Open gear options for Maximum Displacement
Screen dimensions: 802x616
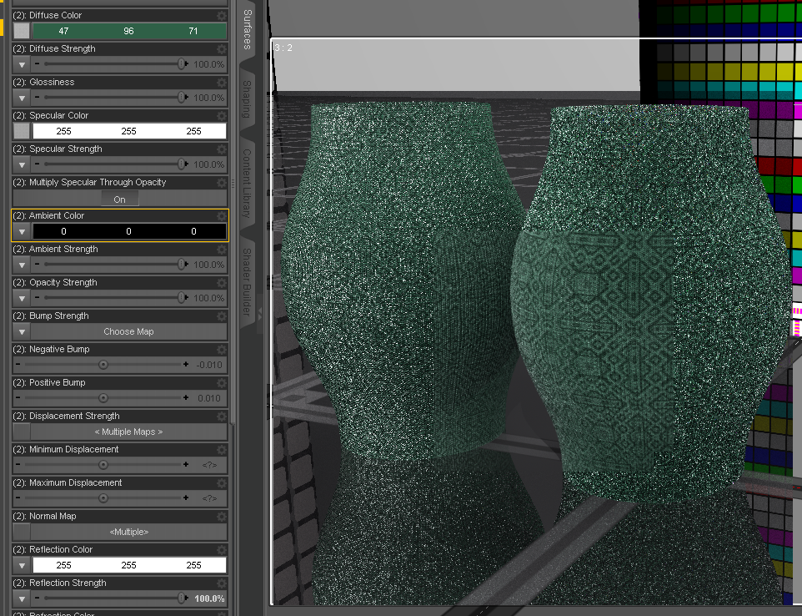tap(222, 482)
